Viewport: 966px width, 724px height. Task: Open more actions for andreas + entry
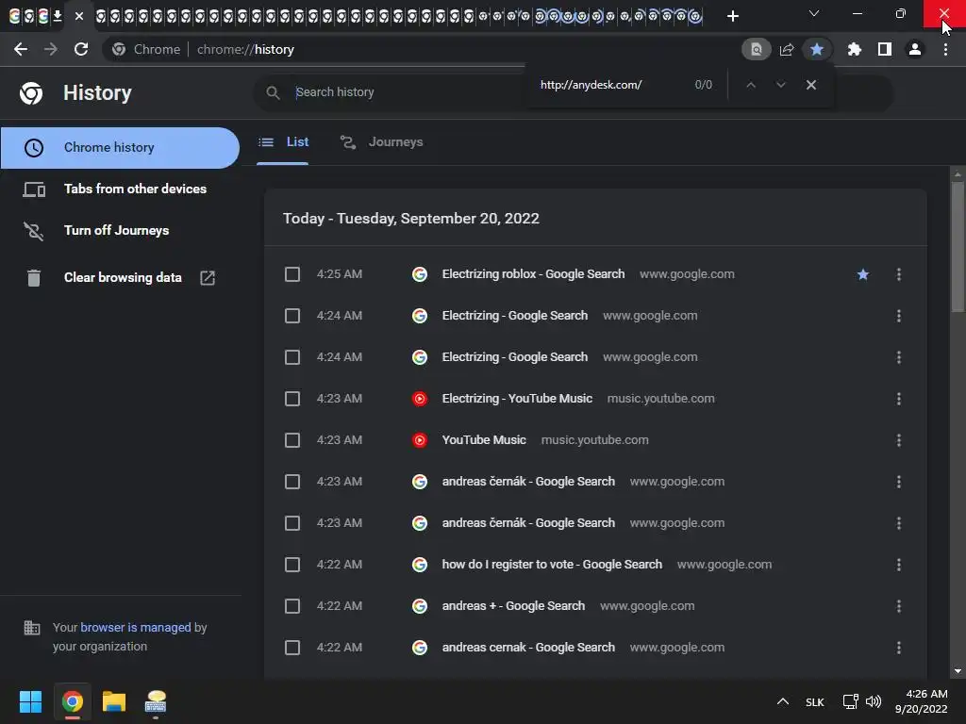point(899,606)
